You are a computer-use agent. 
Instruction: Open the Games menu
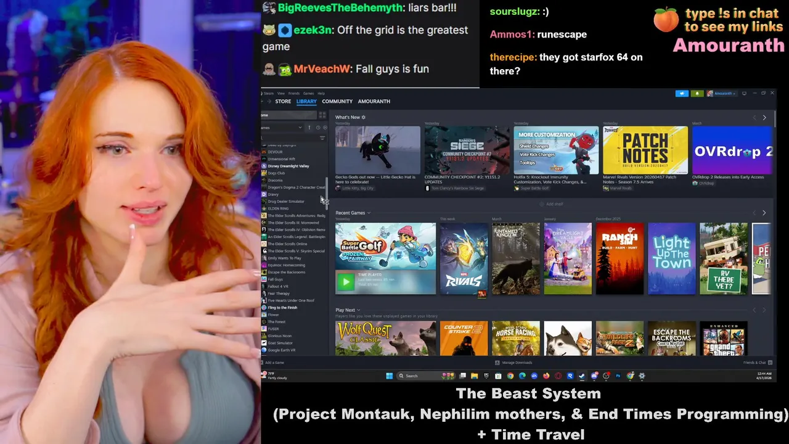click(x=308, y=93)
